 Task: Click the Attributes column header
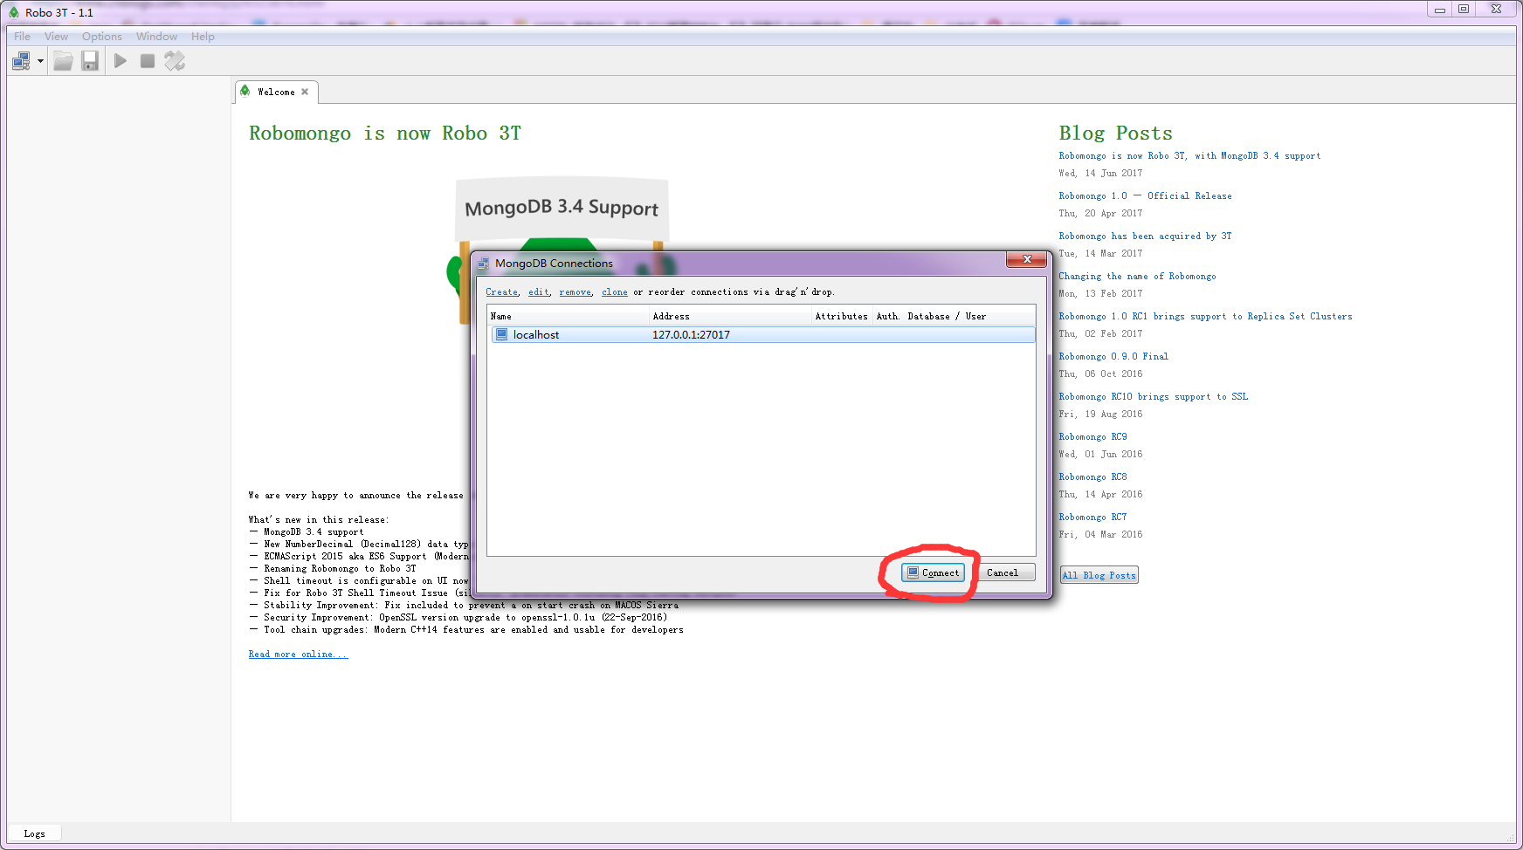click(842, 317)
